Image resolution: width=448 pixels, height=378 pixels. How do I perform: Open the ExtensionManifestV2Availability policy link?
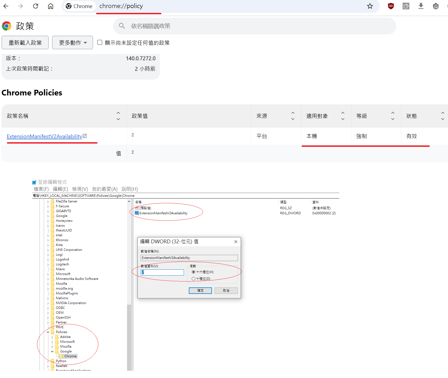pos(44,136)
